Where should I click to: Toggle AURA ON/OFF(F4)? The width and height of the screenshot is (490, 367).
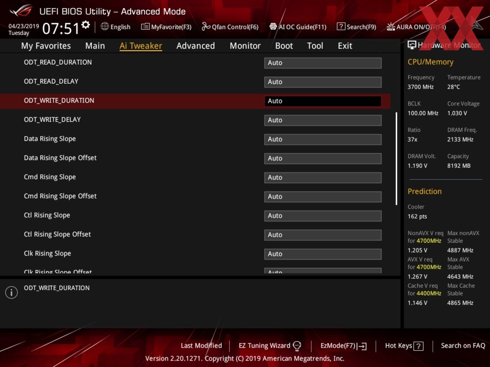point(416,27)
